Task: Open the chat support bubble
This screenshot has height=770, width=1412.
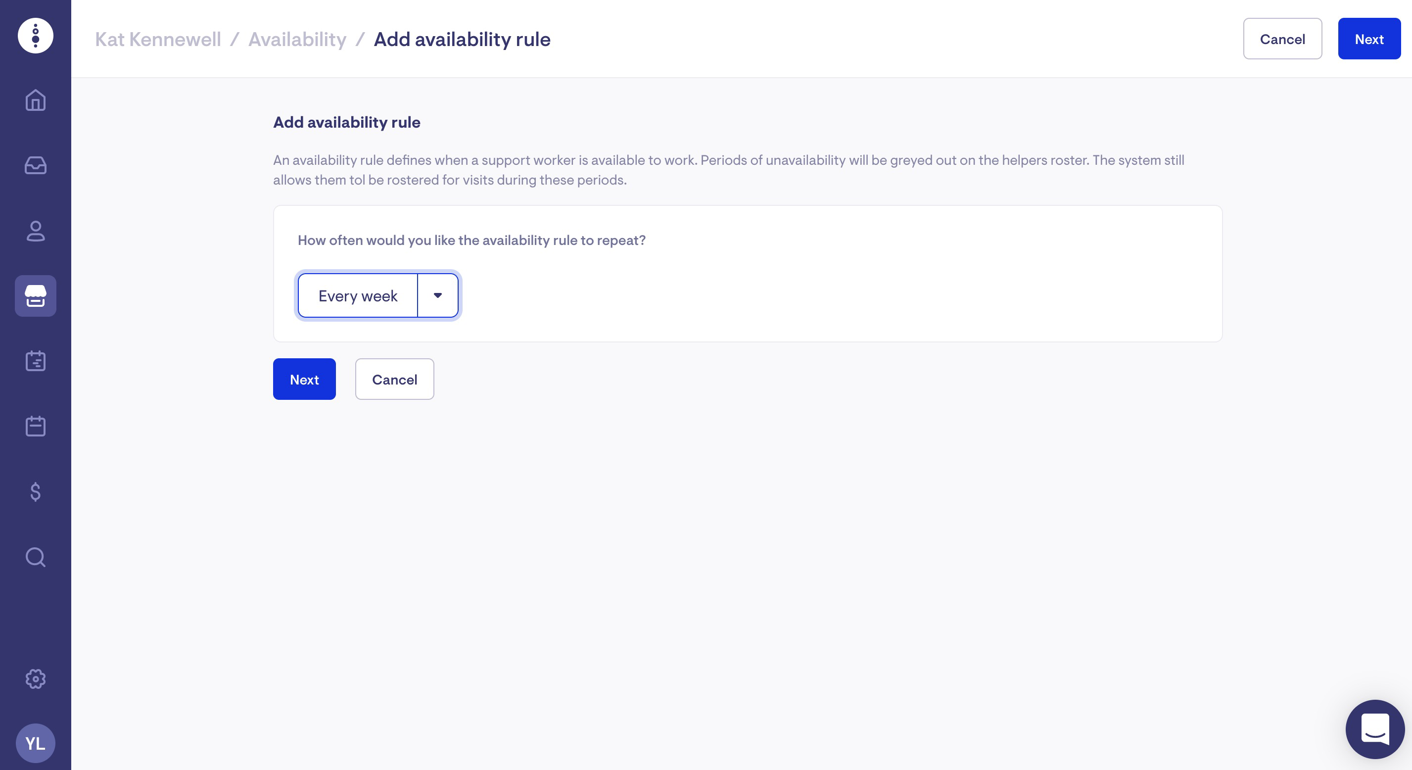Action: pos(1375,729)
